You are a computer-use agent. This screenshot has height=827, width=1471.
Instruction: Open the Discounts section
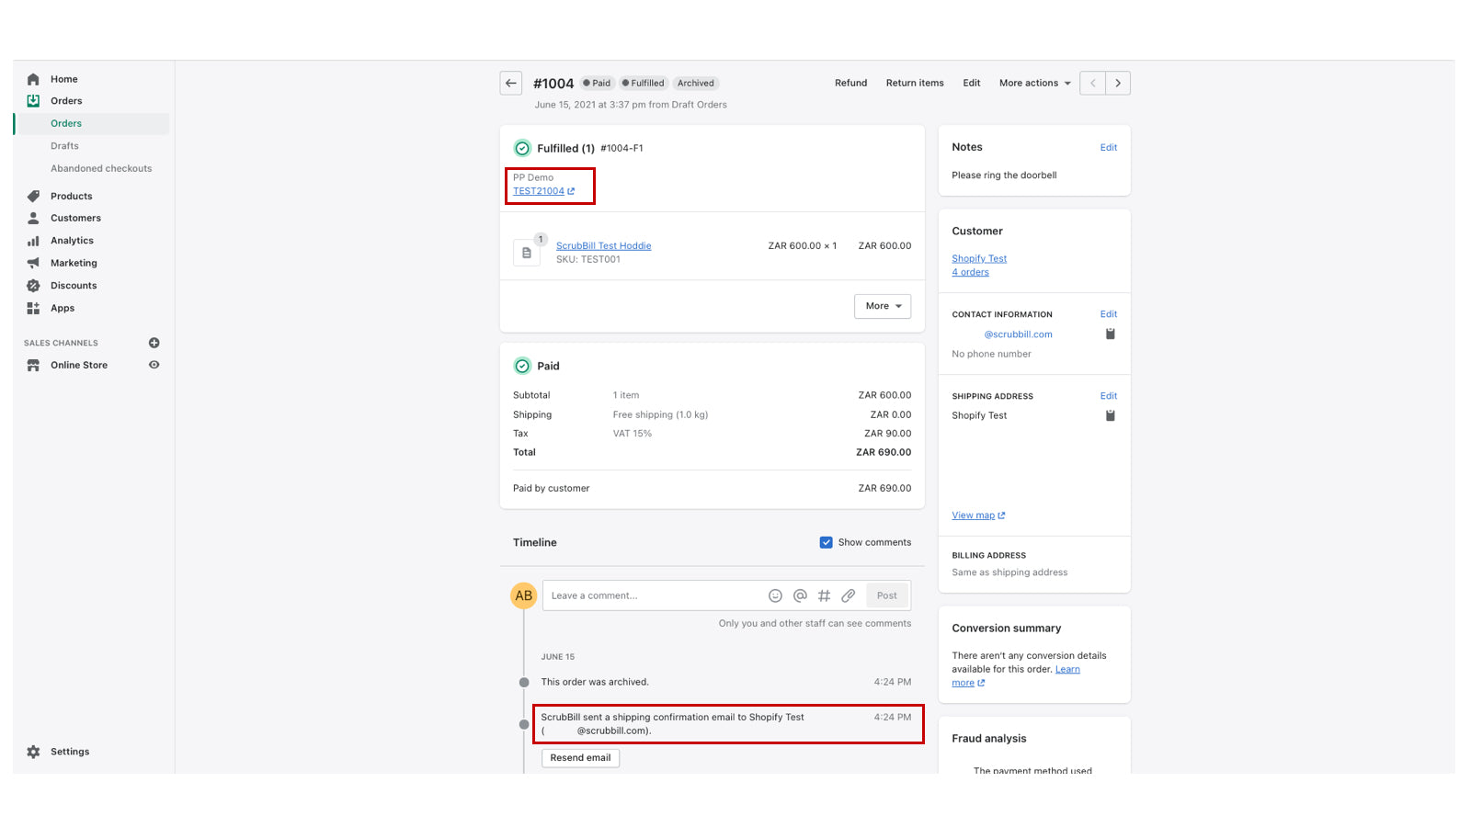[74, 285]
